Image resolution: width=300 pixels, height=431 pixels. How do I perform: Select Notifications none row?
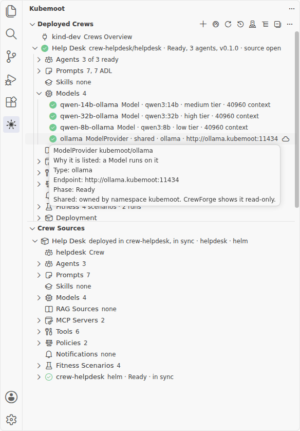(x=160, y=354)
